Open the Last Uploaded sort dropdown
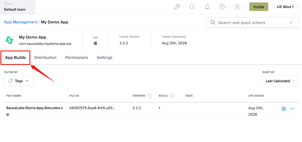Image resolution: width=302 pixels, height=142 pixels. click(x=280, y=81)
